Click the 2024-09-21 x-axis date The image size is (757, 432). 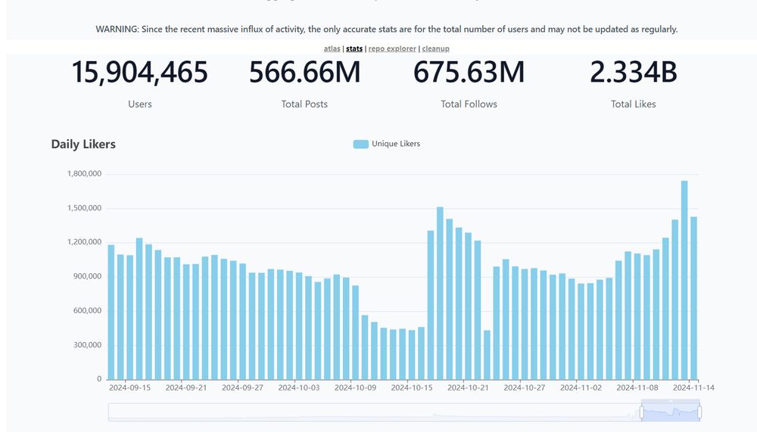tap(186, 387)
